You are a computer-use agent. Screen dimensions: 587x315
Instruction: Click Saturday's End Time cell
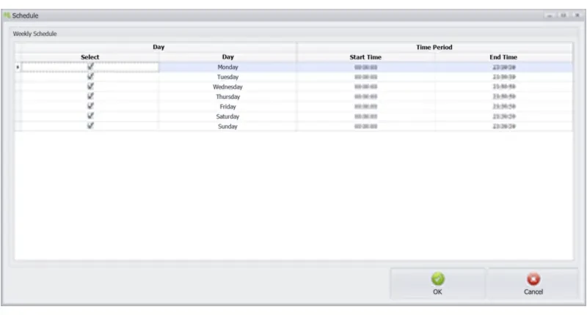click(x=503, y=116)
